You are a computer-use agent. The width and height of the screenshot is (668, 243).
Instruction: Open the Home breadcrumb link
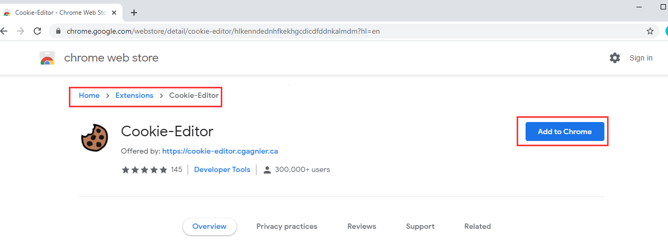[89, 96]
